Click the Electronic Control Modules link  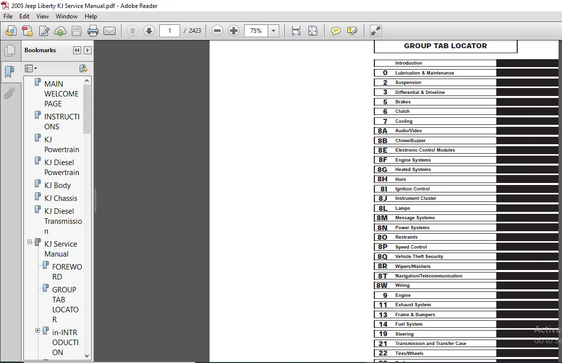pyautogui.click(x=425, y=150)
